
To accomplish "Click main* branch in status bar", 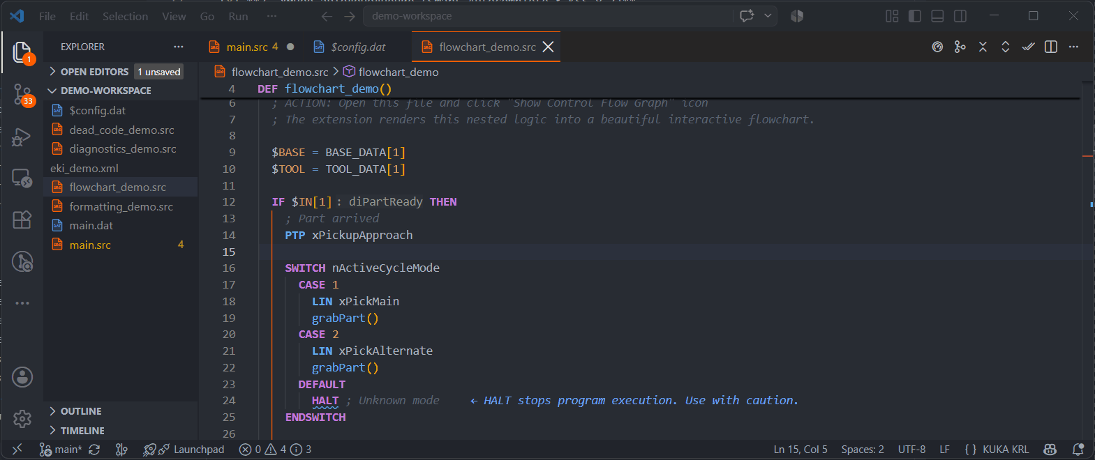I will pos(61,450).
